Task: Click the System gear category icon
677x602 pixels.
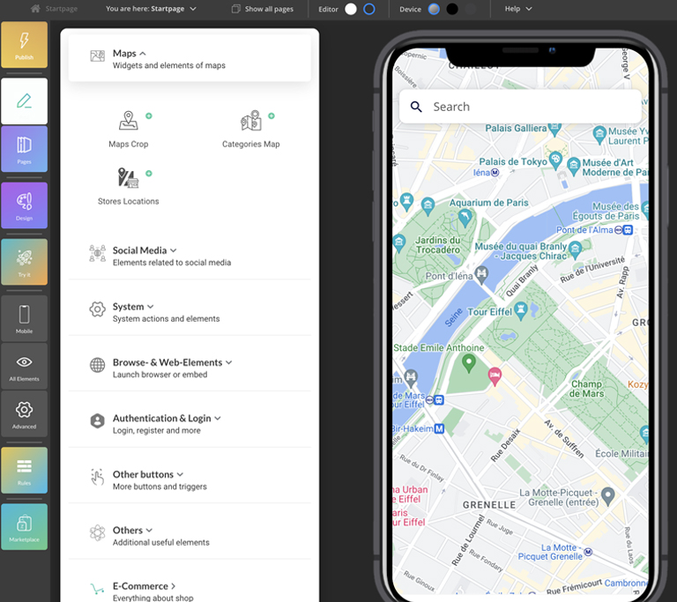Action: 98,309
